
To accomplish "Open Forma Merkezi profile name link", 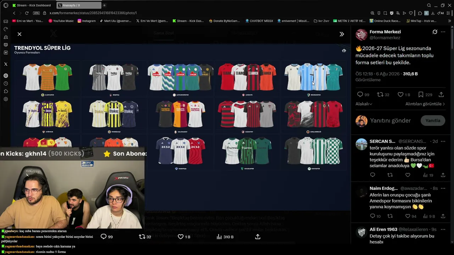I will 385,32.
